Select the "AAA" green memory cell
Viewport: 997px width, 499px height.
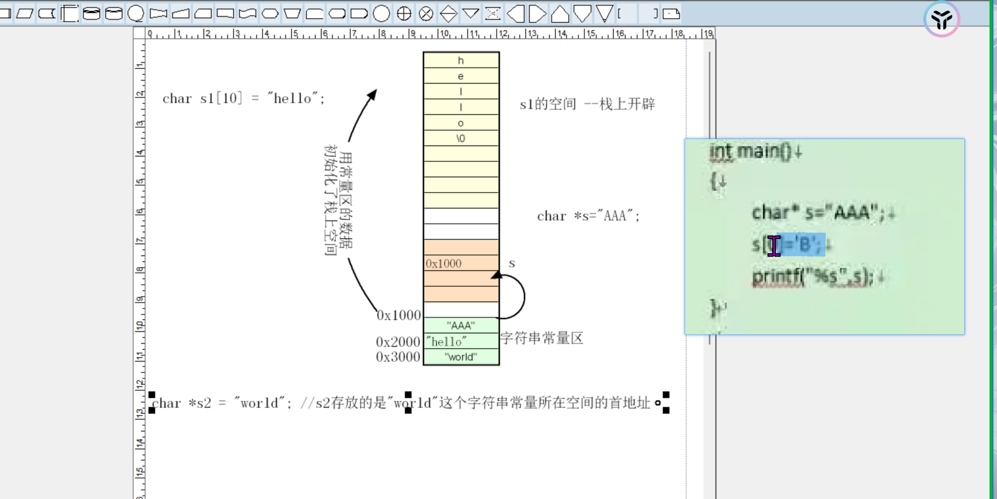click(x=461, y=325)
